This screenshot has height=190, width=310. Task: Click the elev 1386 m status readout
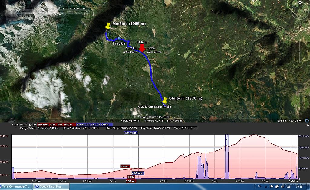[175, 121]
